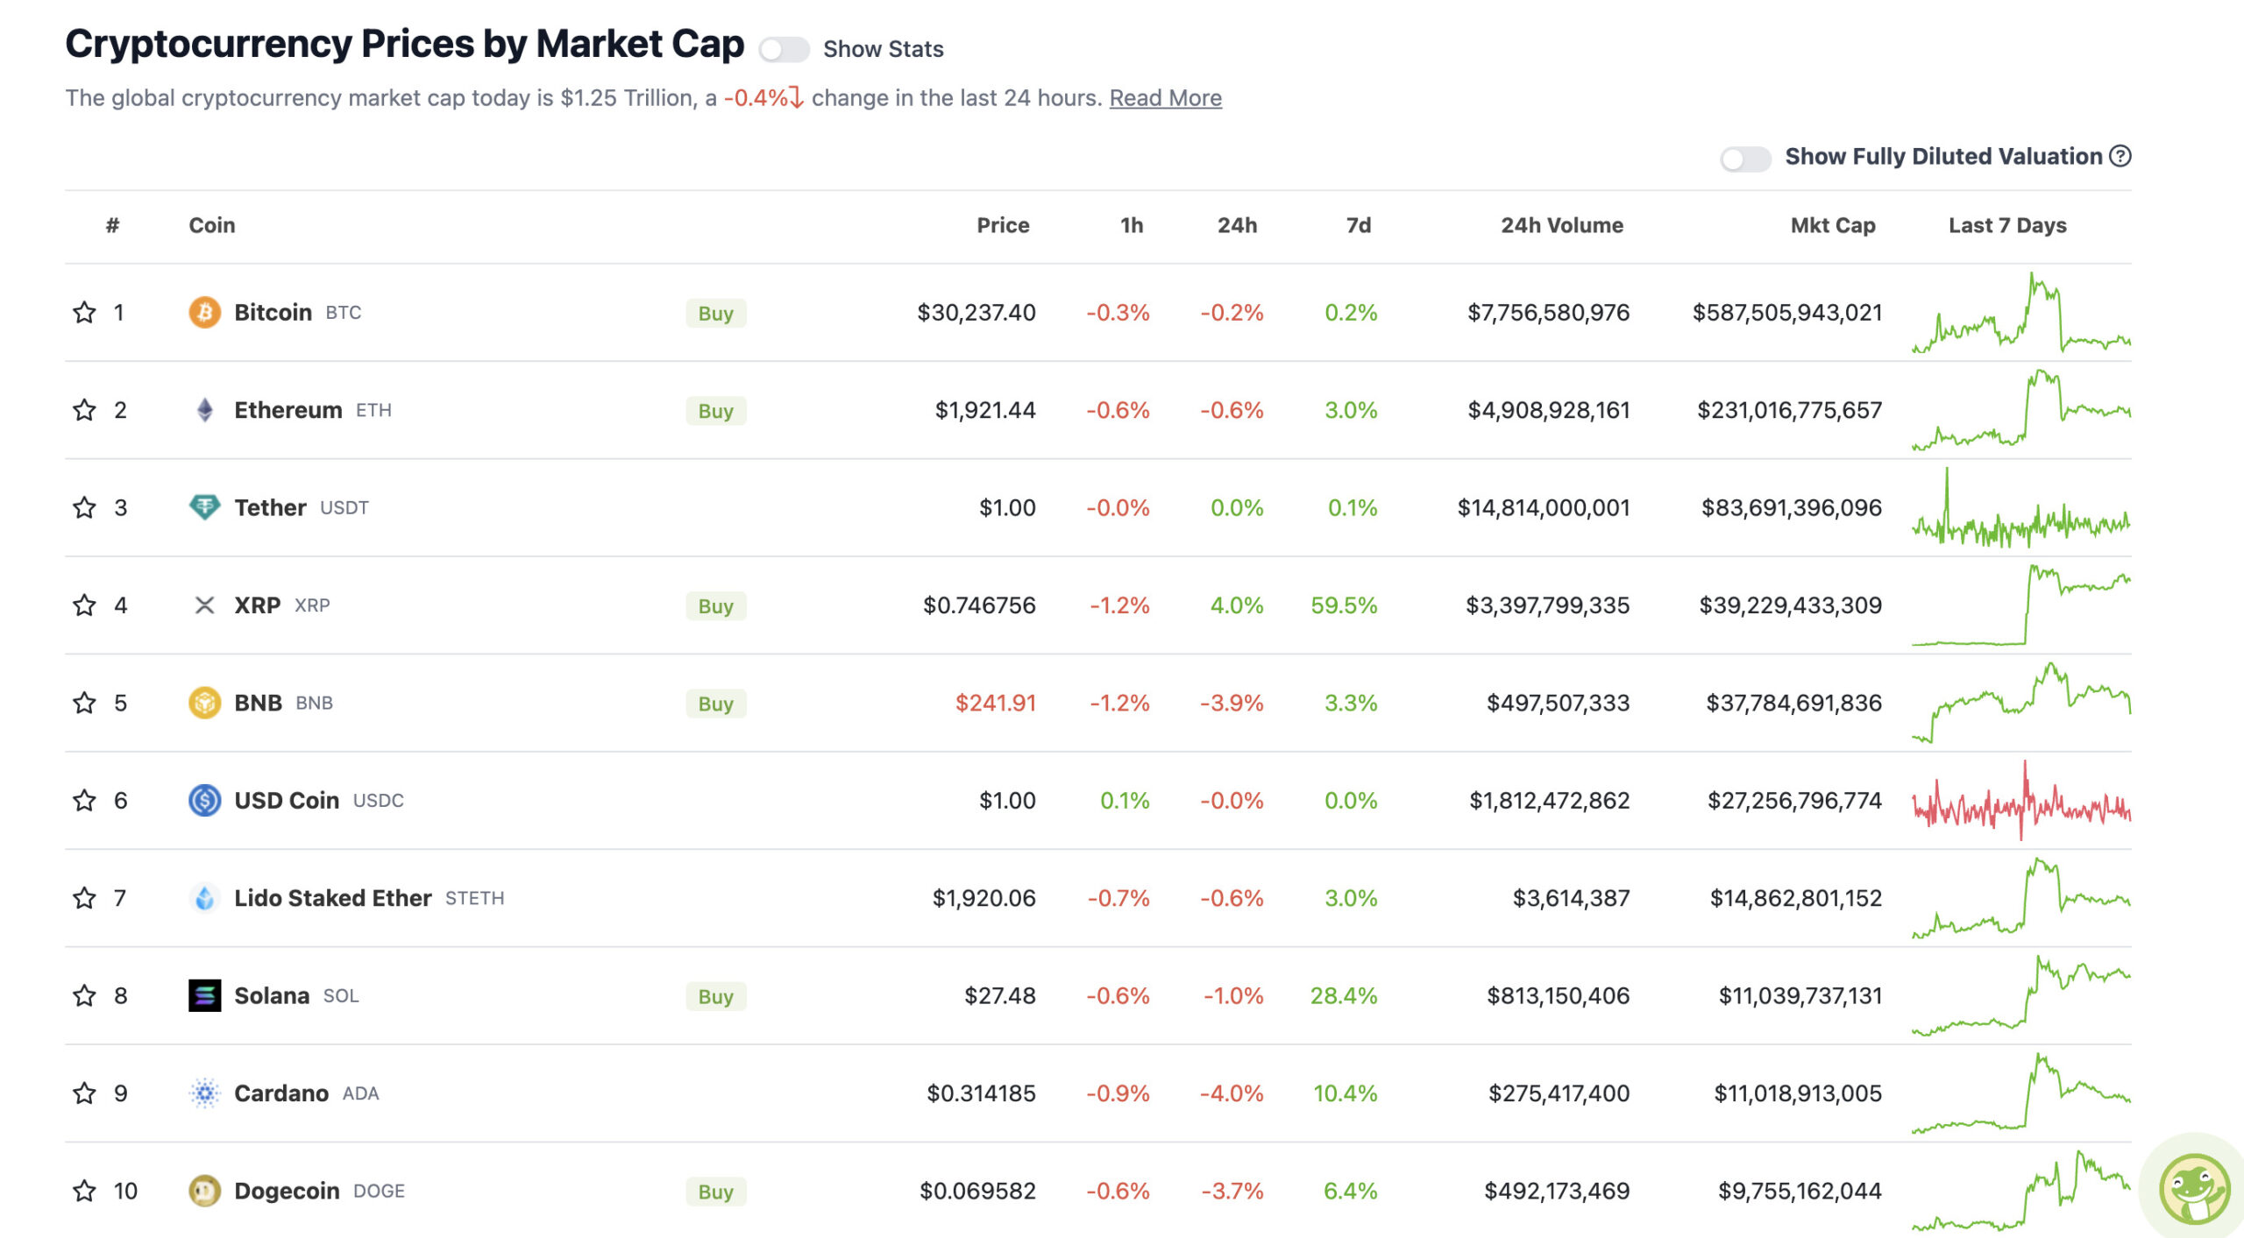Star Lido Staked Ether row

[x=84, y=898]
